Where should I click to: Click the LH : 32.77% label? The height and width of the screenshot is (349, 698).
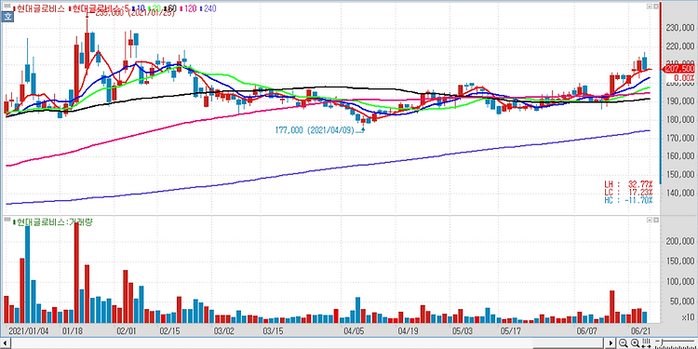pos(628,183)
